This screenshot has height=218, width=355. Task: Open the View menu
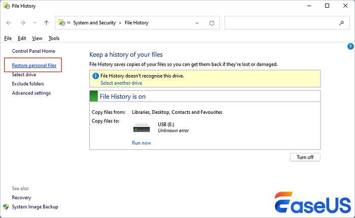(x=37, y=38)
